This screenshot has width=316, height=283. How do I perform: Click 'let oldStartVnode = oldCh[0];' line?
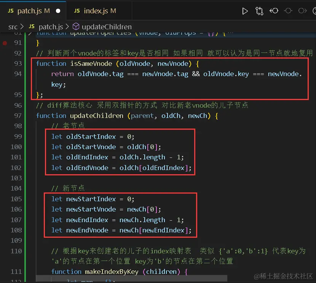coord(106,147)
